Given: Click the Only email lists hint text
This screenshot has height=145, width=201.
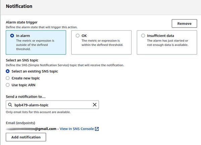Looking at the screenshot, I should pyautogui.click(x=38, y=112).
